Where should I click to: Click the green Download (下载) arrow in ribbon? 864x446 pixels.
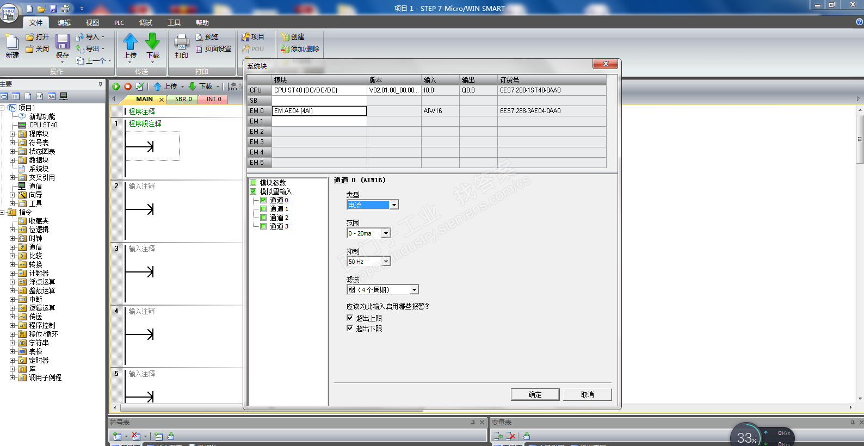[153, 41]
